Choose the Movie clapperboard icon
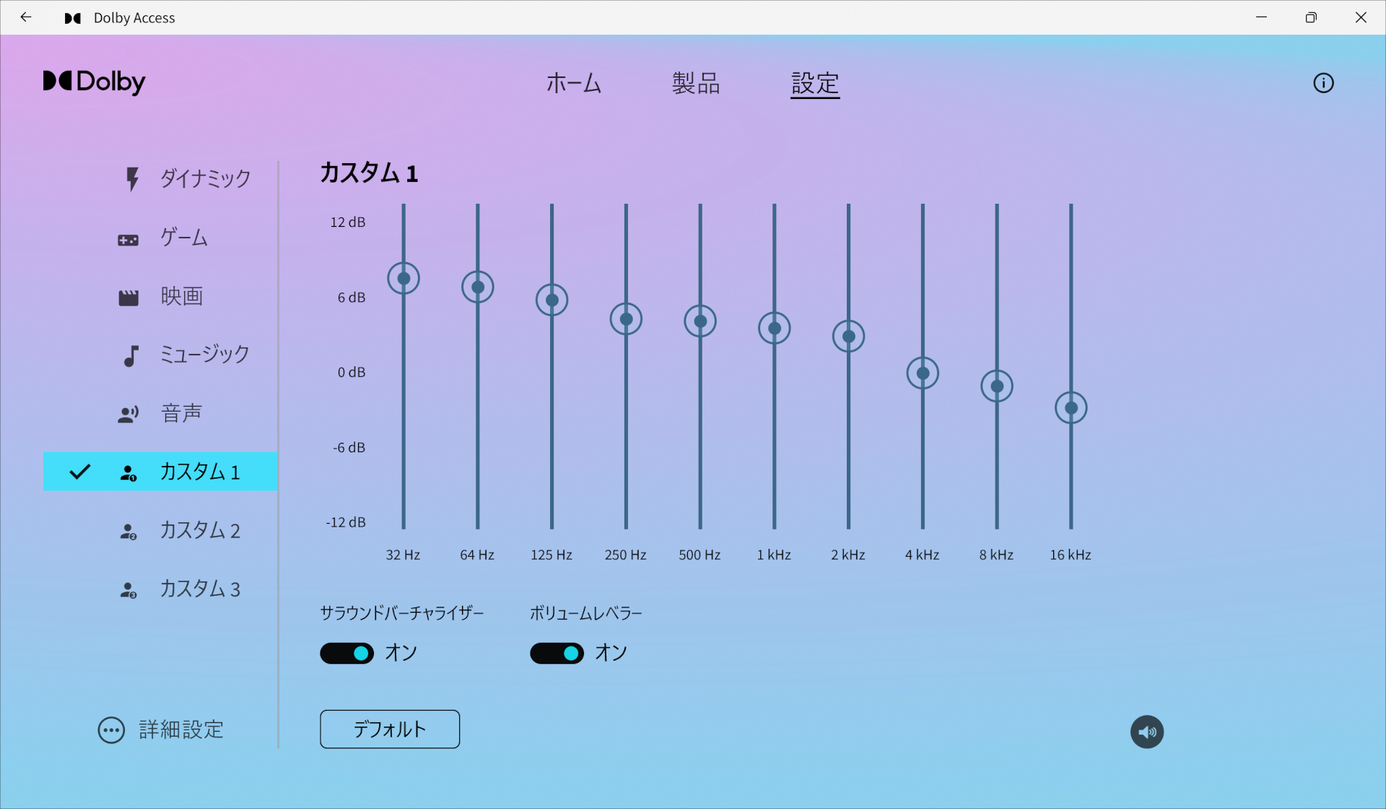Viewport: 1386px width, 809px height. [128, 297]
